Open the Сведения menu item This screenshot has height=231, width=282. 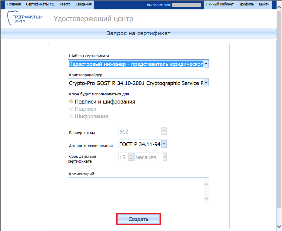point(84,5)
